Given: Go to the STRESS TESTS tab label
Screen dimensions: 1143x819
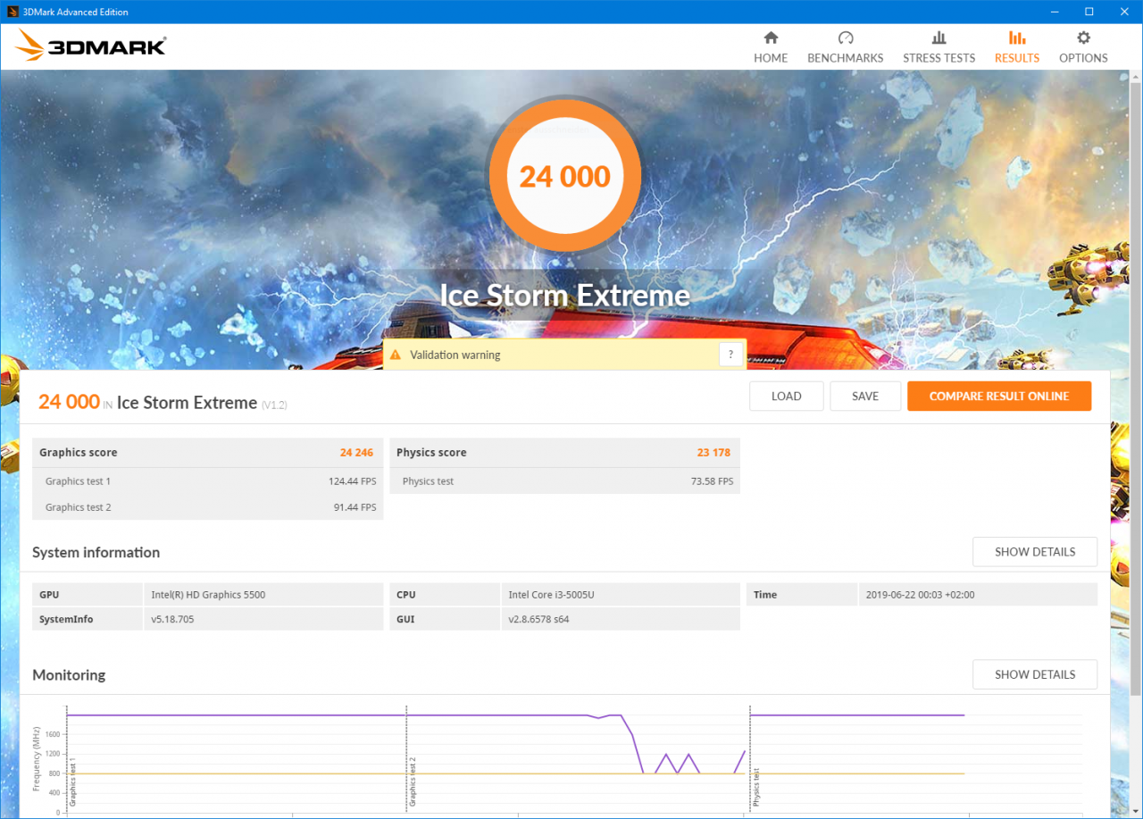Looking at the screenshot, I should (x=939, y=58).
